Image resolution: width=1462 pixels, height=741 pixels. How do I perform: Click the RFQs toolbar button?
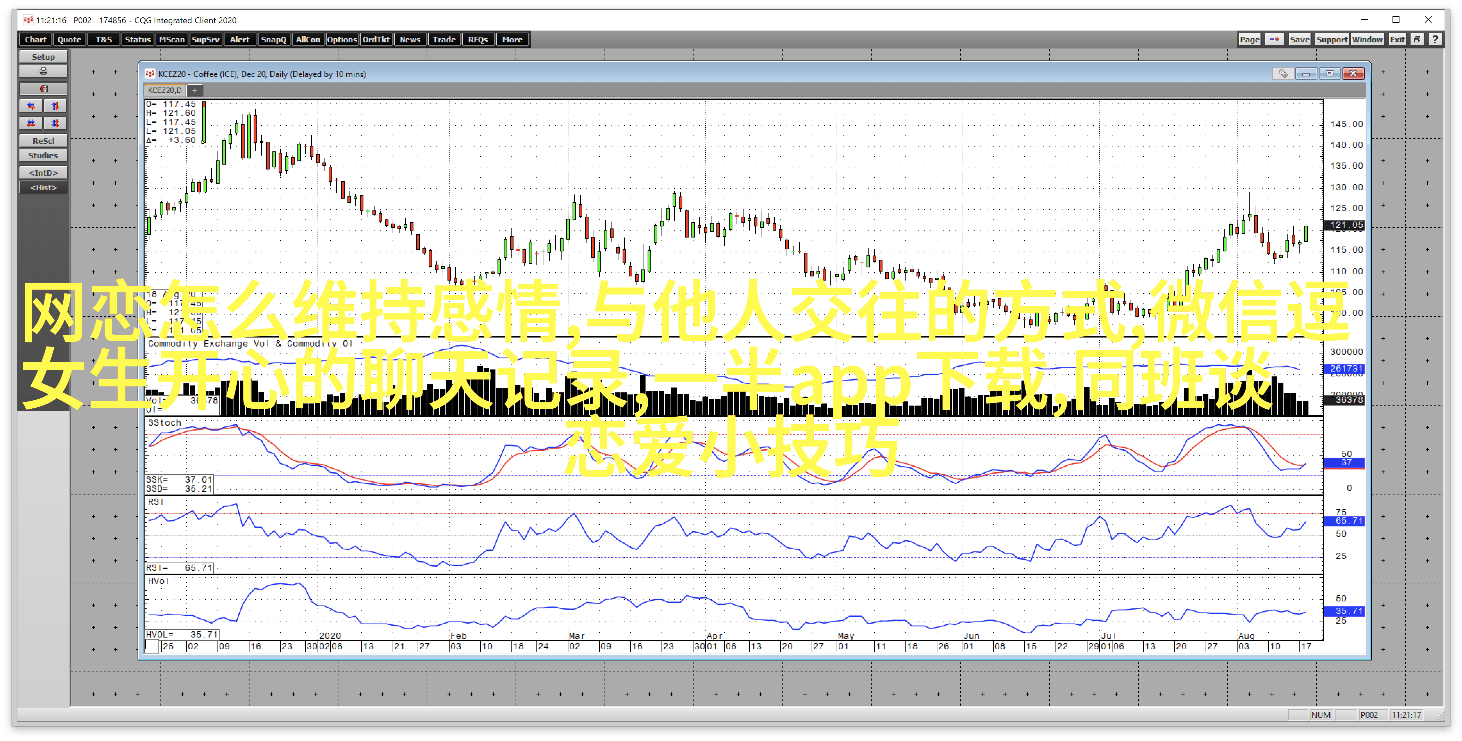point(478,40)
